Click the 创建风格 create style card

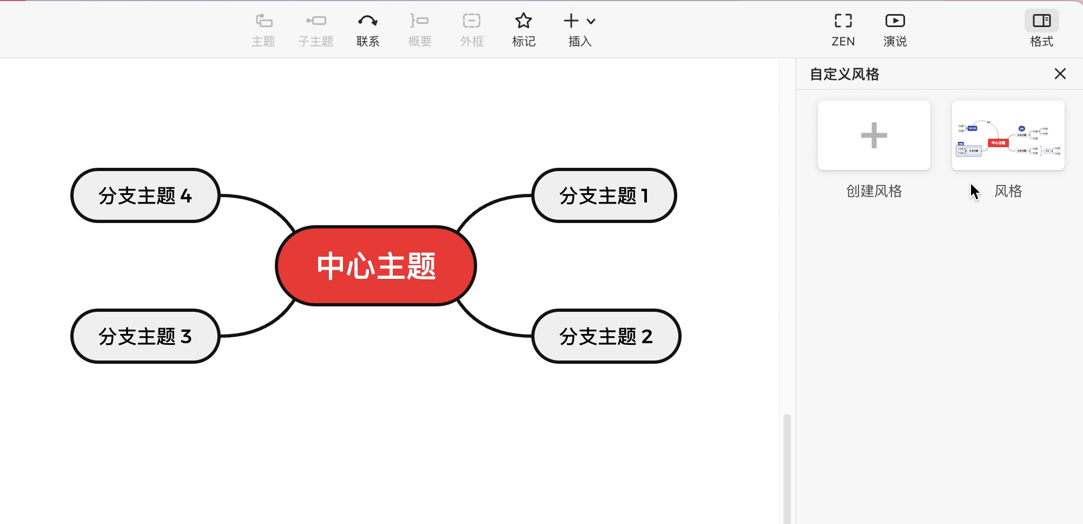[x=874, y=135]
